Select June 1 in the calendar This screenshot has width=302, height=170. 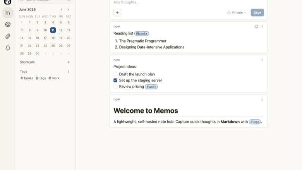point(30,22)
